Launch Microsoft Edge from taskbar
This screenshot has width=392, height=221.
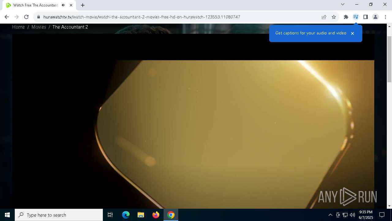[126, 215]
